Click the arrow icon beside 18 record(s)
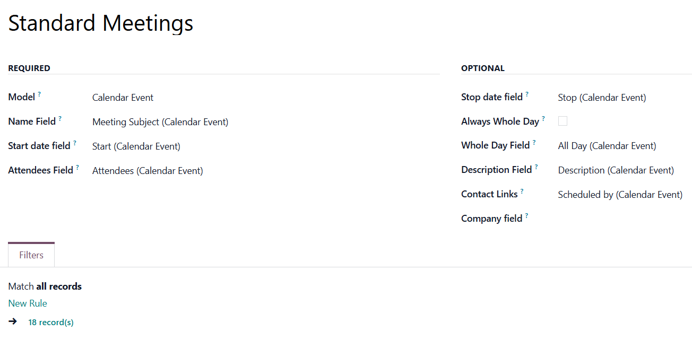 13,321
